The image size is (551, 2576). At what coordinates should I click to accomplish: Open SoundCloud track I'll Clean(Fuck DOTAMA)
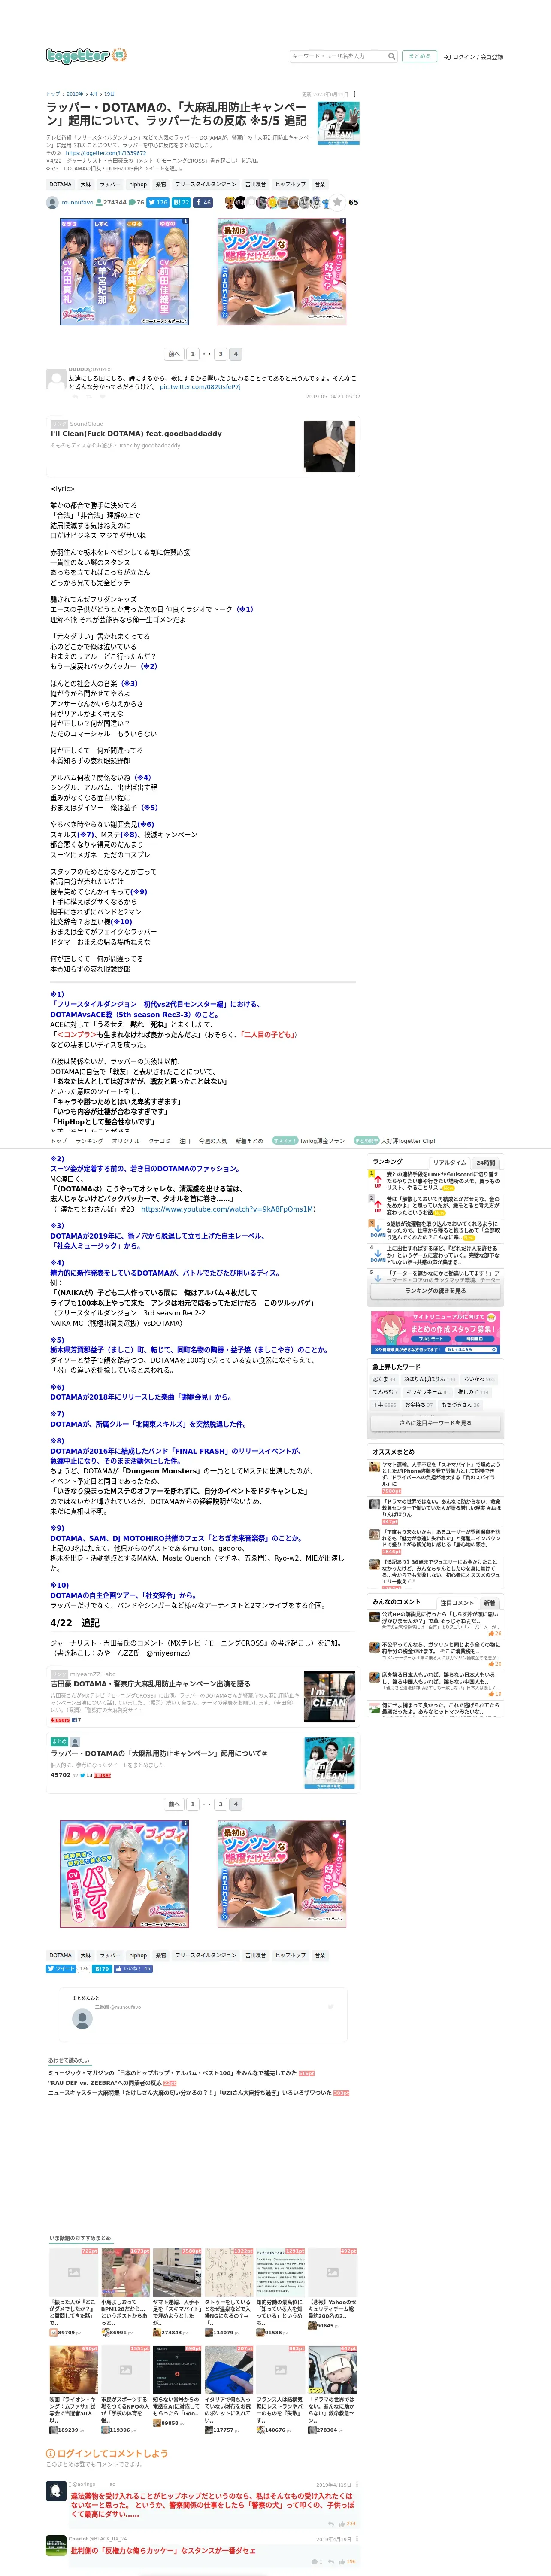click(136, 433)
